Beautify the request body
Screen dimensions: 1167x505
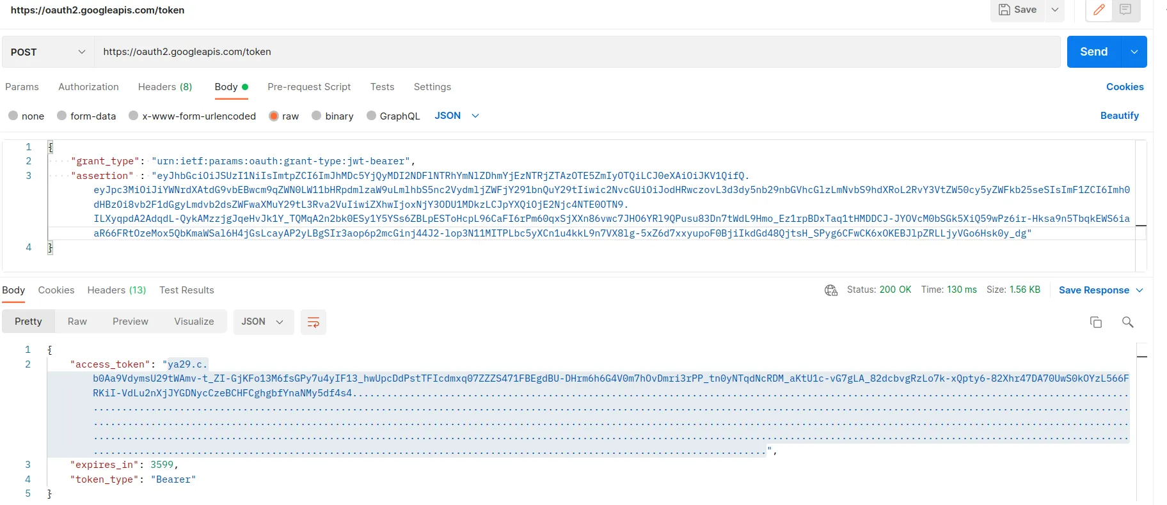(x=1120, y=116)
